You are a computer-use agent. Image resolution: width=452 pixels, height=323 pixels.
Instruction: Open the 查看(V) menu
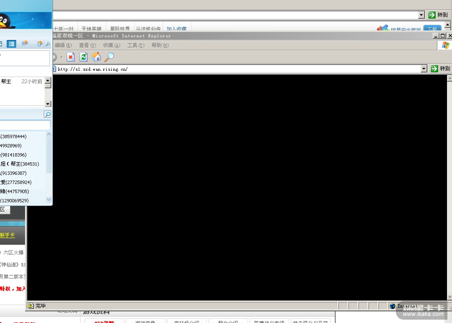pyautogui.click(x=87, y=45)
